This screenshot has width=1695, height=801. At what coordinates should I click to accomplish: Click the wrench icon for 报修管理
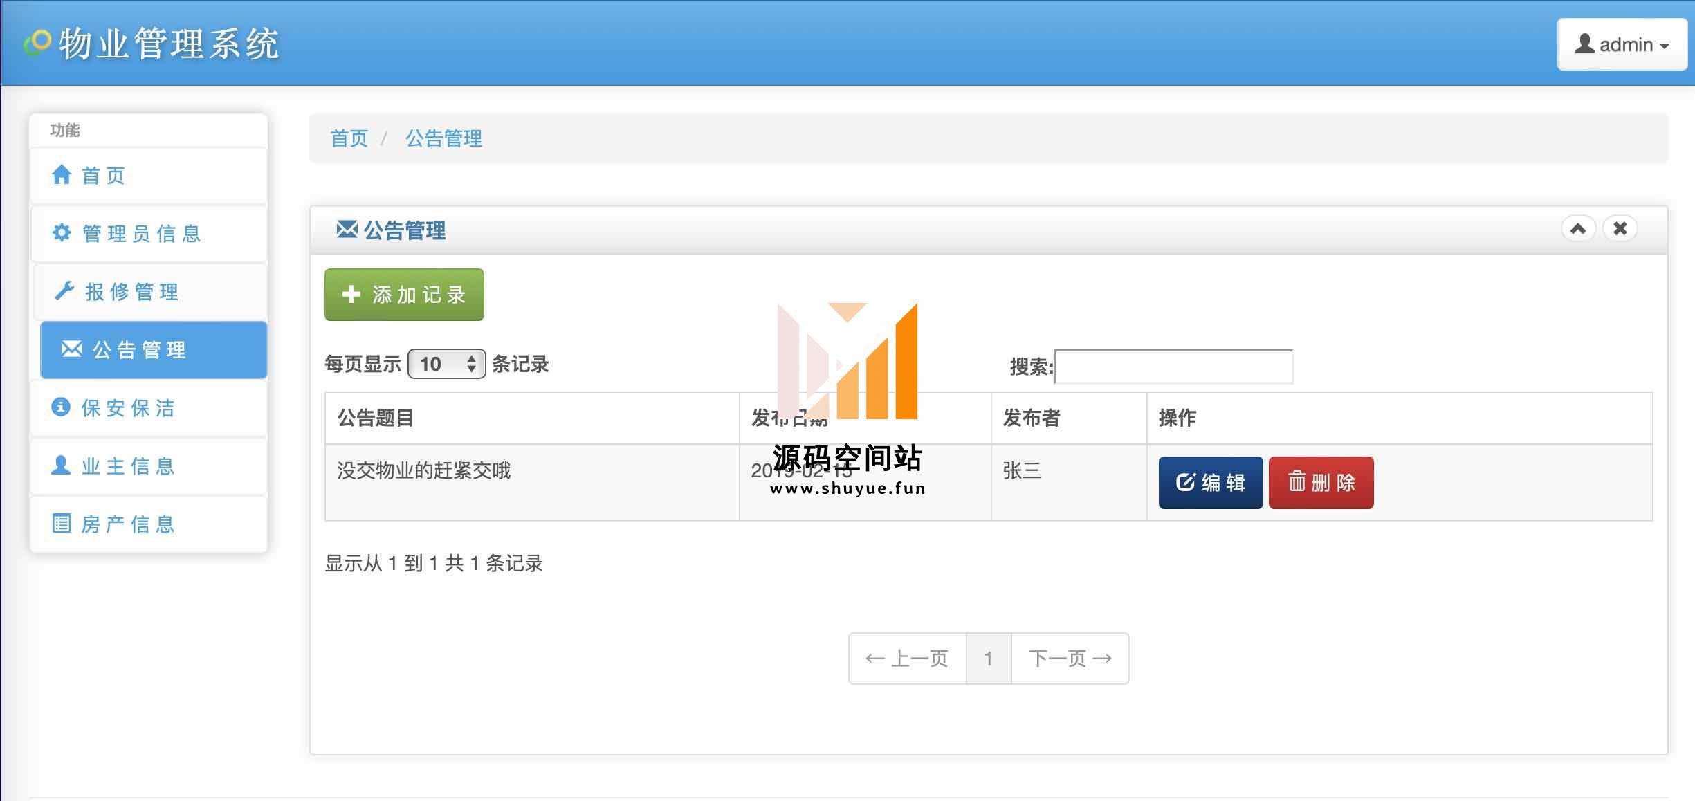coord(64,291)
